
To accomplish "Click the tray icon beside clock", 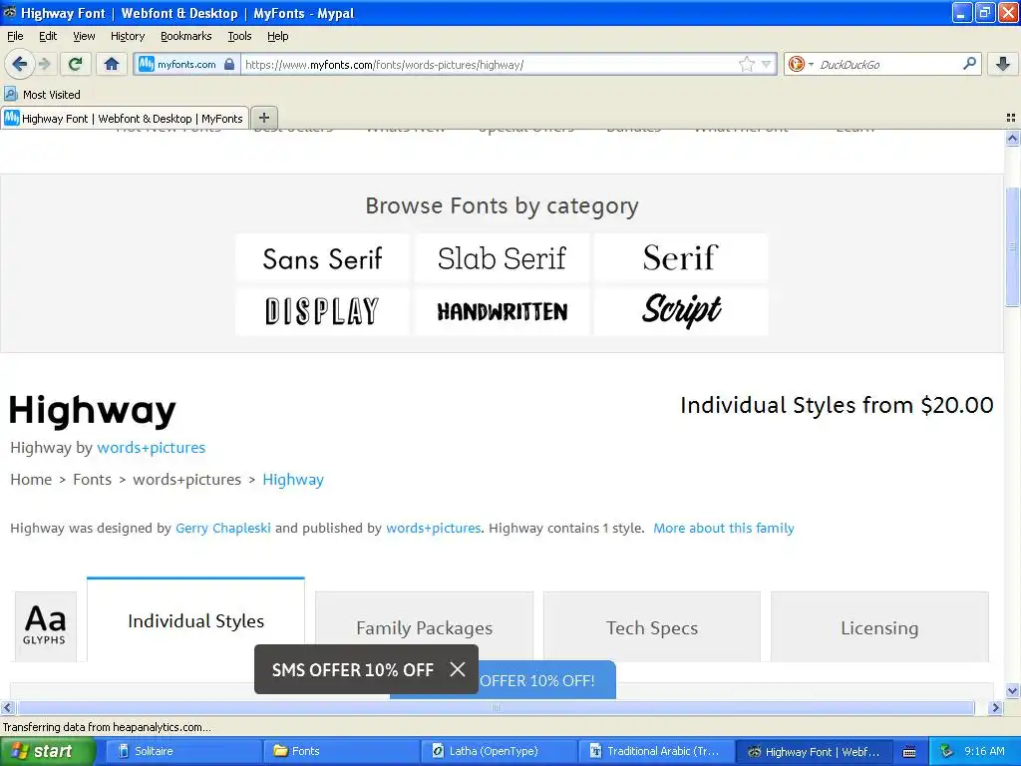I will pos(946,751).
